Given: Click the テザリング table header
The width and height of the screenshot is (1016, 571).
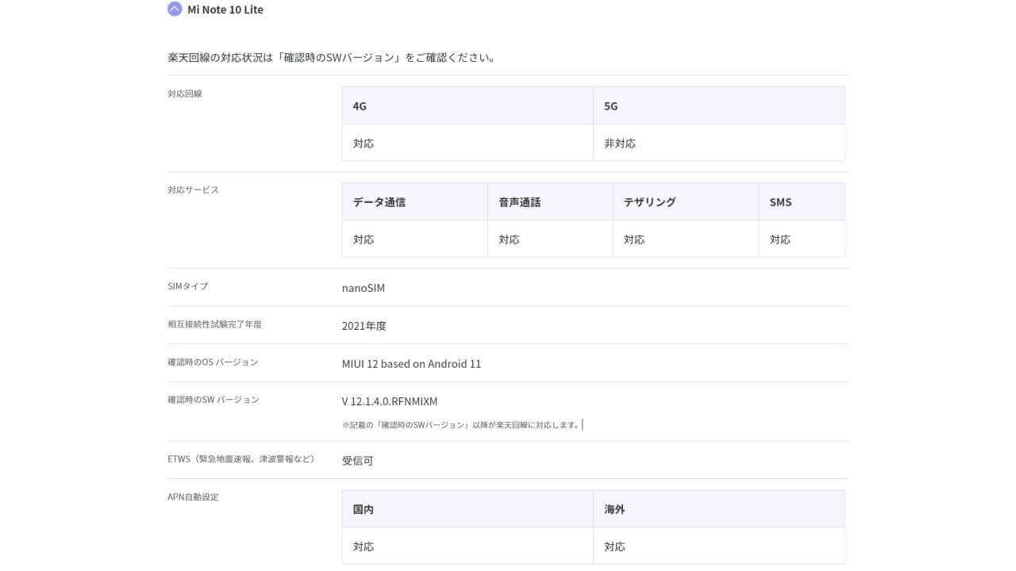Looking at the screenshot, I should 648,201.
